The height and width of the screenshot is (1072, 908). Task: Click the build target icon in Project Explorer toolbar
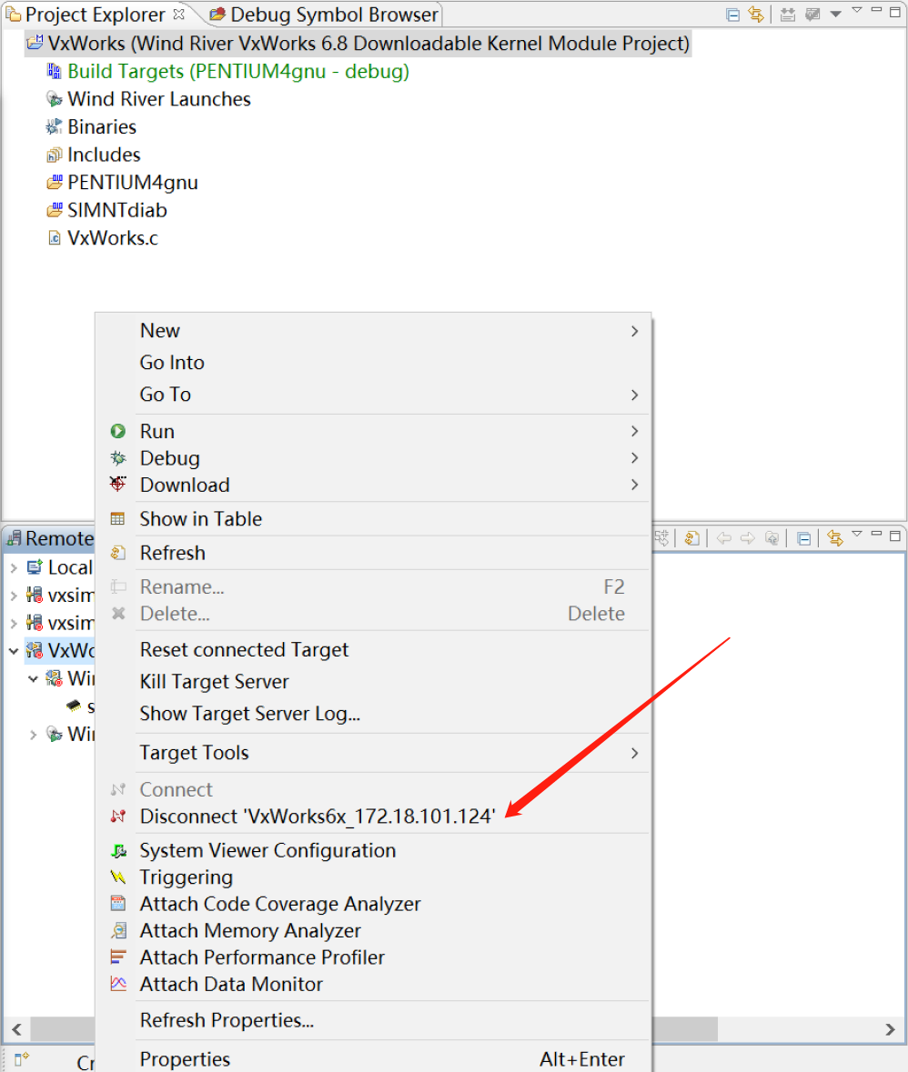(788, 14)
